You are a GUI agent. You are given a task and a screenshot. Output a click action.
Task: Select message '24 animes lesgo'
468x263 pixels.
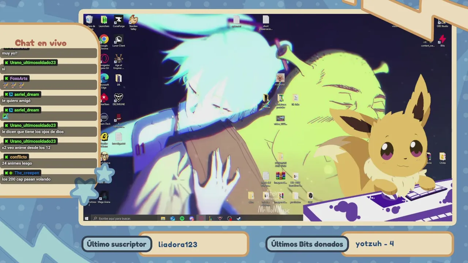pyautogui.click(x=17, y=163)
